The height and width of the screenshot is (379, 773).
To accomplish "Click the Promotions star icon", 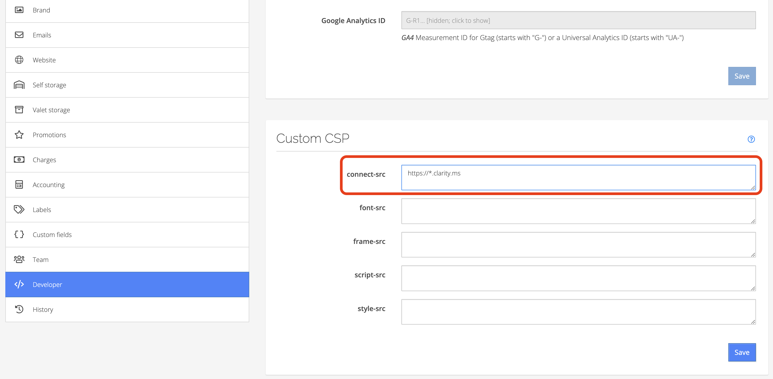I will (19, 135).
